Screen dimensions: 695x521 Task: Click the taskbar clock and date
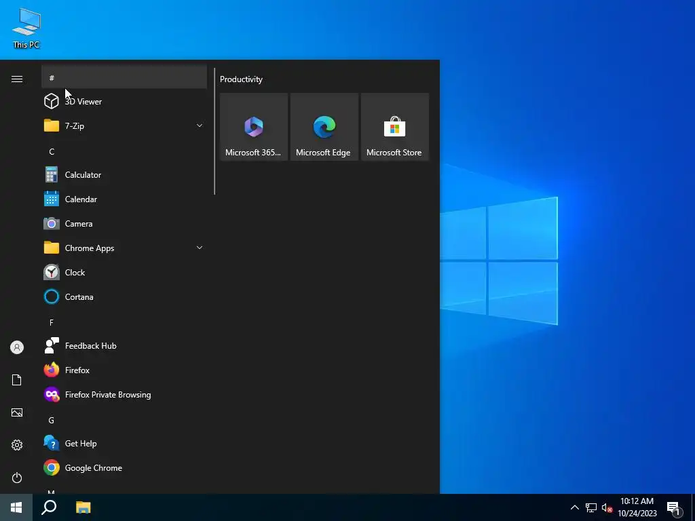637,507
